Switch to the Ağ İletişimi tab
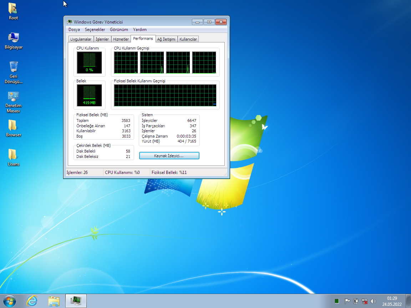 (x=166, y=39)
